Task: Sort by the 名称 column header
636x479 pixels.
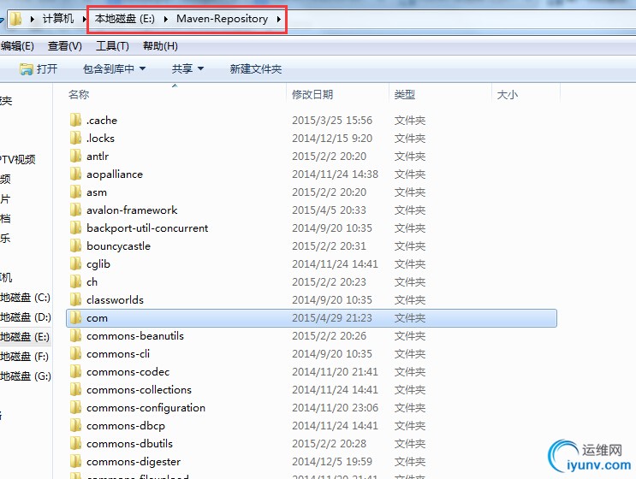Action: (78, 94)
